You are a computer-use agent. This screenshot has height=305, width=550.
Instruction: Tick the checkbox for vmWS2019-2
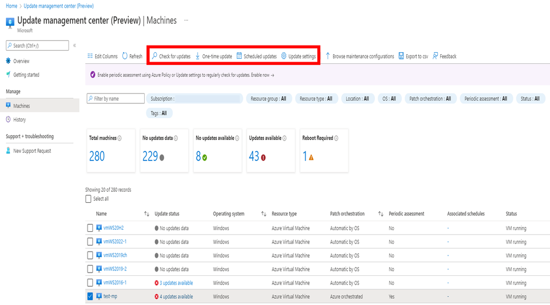pos(90,269)
